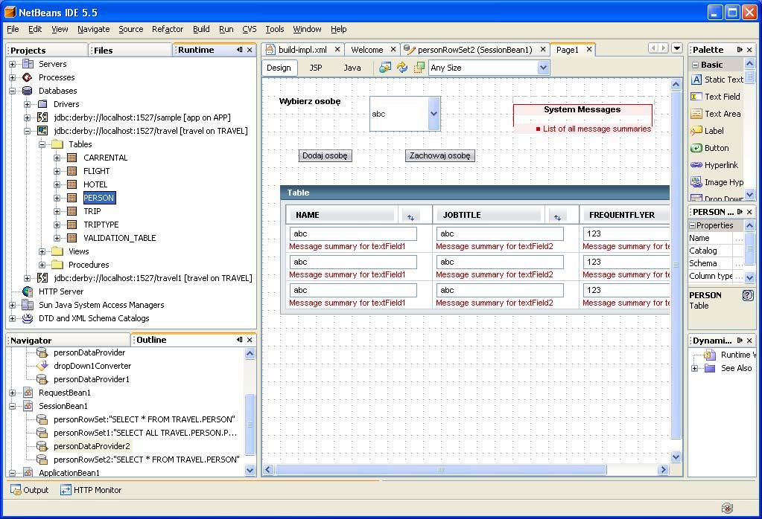This screenshot has width=762, height=519.
Task: Click the sort icon in JOBTITLE column
Action: click(557, 218)
